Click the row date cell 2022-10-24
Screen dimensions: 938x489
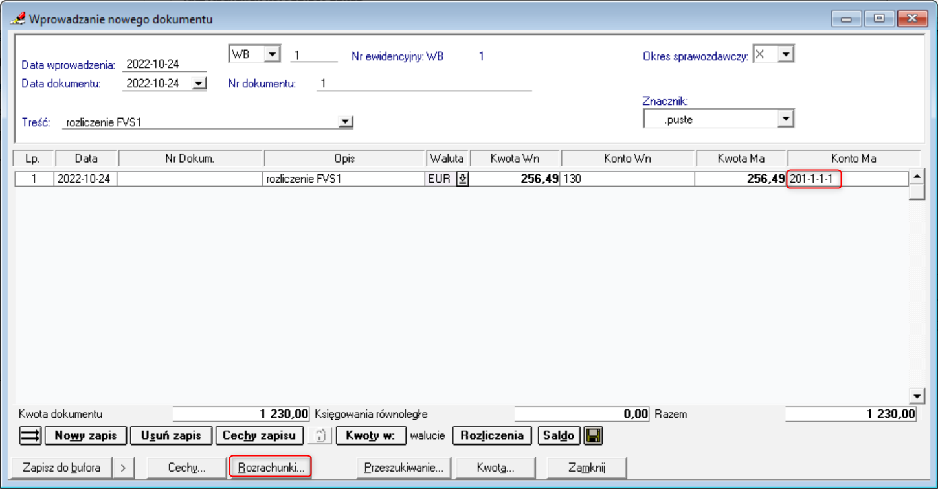click(x=85, y=179)
